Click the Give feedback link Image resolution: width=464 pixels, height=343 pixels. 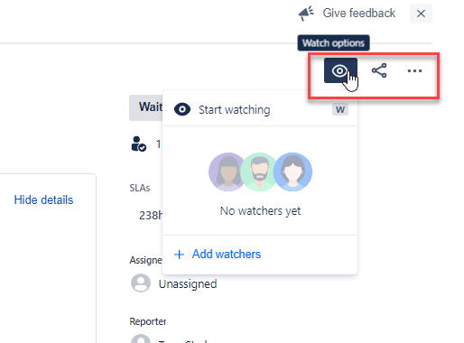pyautogui.click(x=358, y=14)
